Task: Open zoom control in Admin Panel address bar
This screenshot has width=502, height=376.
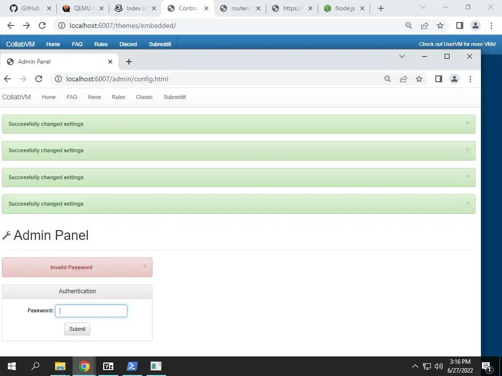Action: [x=387, y=79]
